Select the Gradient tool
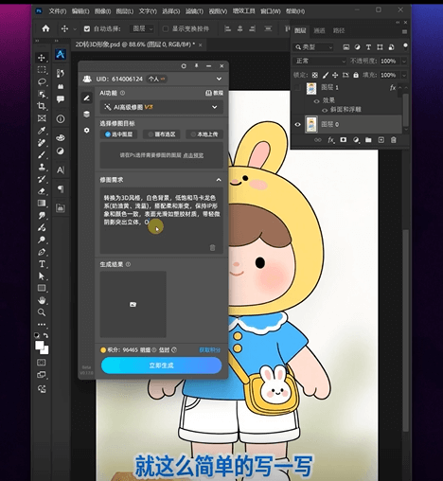 point(42,203)
